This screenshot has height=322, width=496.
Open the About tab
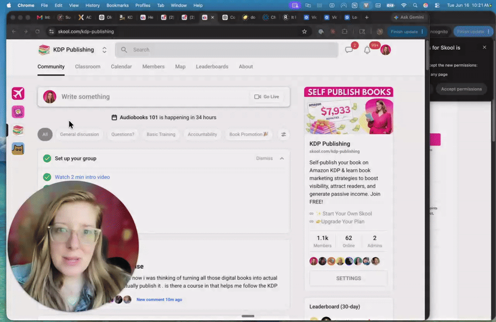coord(246,67)
